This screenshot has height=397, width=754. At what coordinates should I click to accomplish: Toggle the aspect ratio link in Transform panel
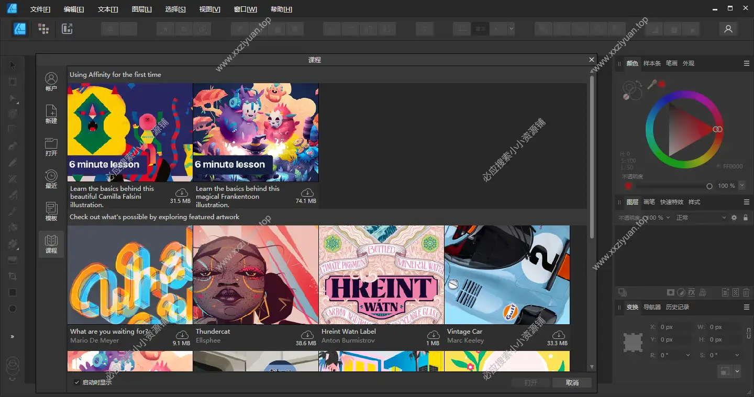pyautogui.click(x=749, y=333)
